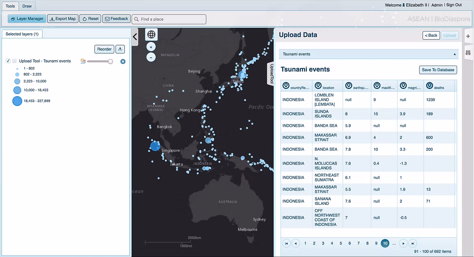Zoom in on the map
The image size is (474, 257).
coord(151,47)
